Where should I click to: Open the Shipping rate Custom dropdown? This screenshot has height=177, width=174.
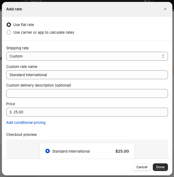tap(87, 56)
